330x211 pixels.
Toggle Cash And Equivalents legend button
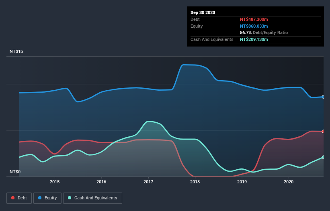(92, 198)
